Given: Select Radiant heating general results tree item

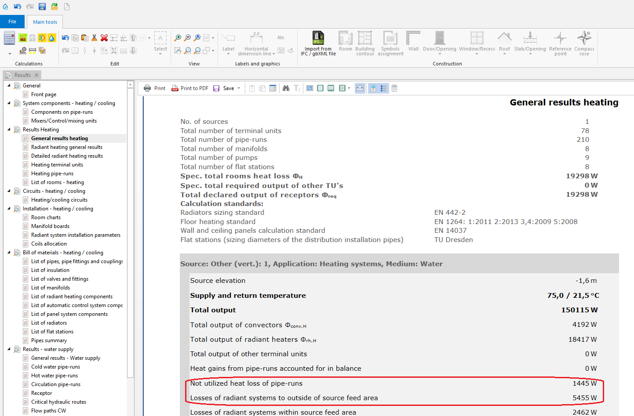Looking at the screenshot, I should pos(66,147).
